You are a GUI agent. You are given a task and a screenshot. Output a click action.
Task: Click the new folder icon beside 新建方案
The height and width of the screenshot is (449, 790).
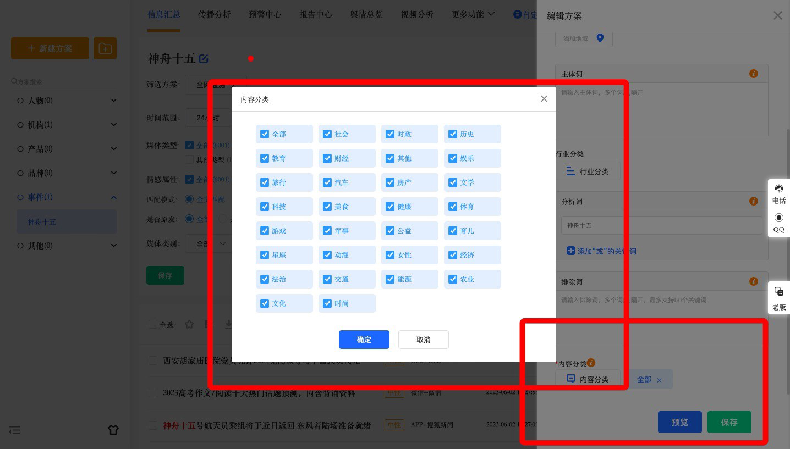(x=105, y=48)
